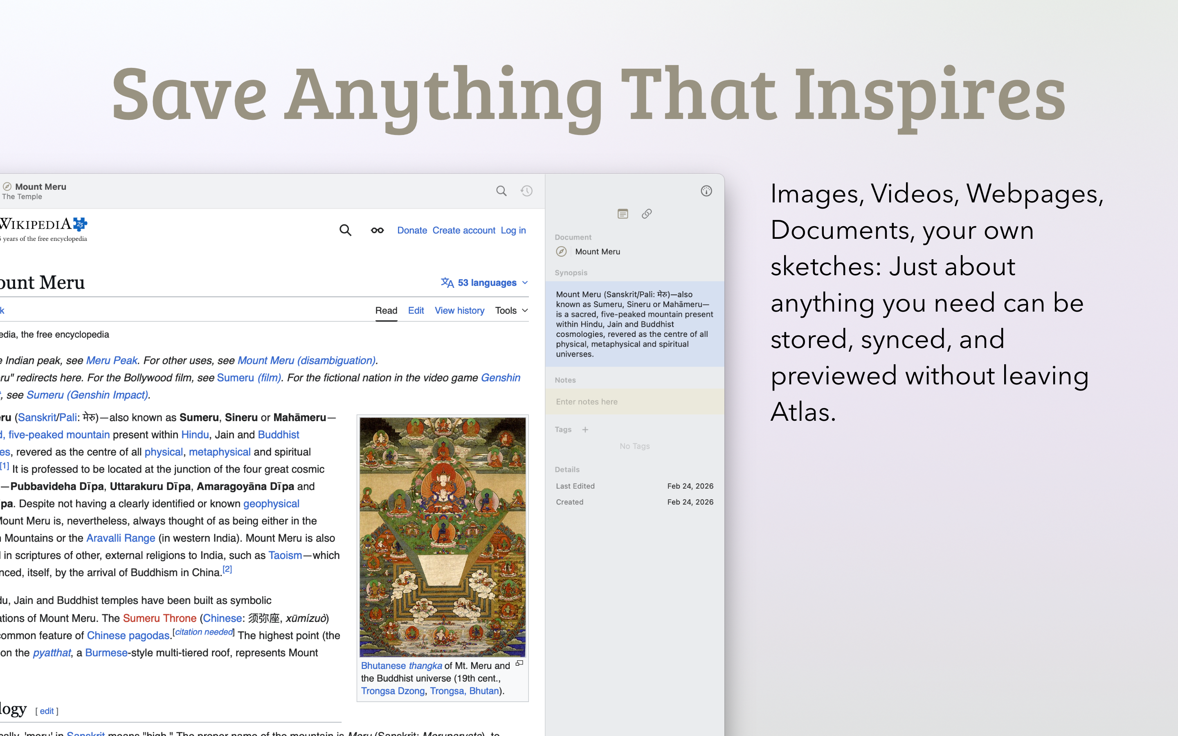Click footnote reference [2]
Screen dimensions: 1178x736
227,569
